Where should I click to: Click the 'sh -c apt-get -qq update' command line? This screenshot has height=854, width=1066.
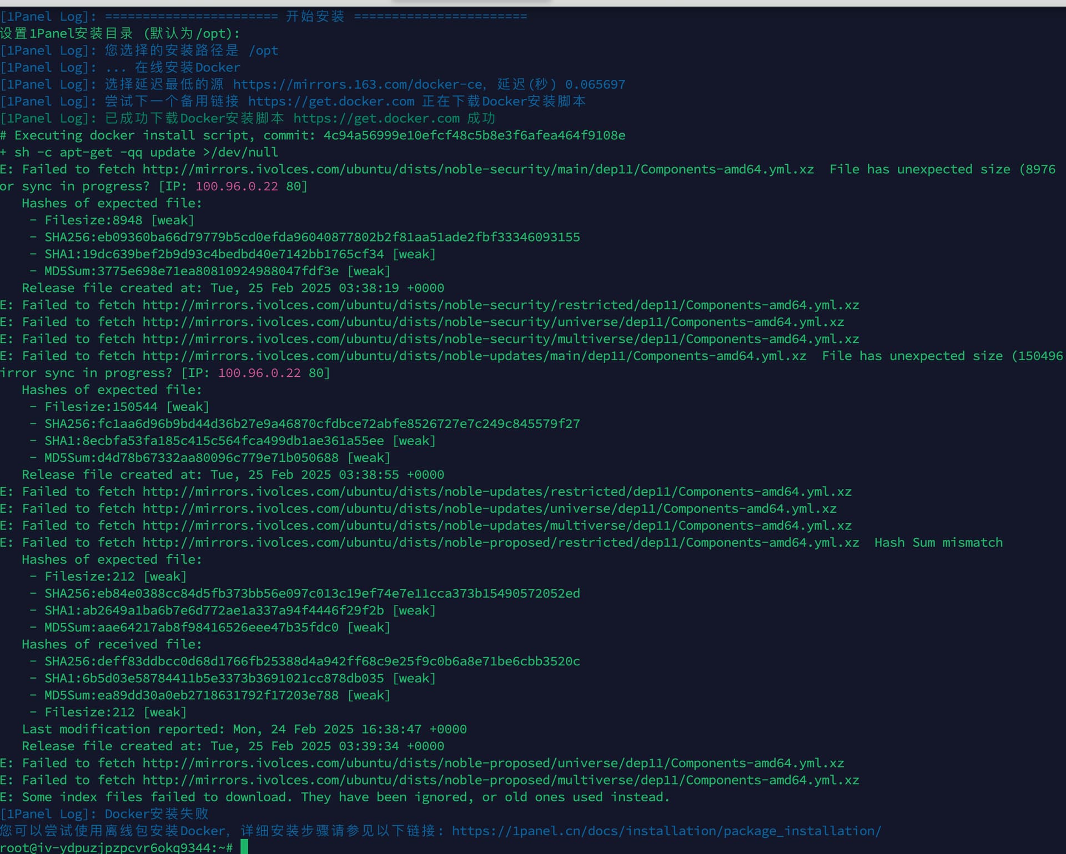point(139,152)
